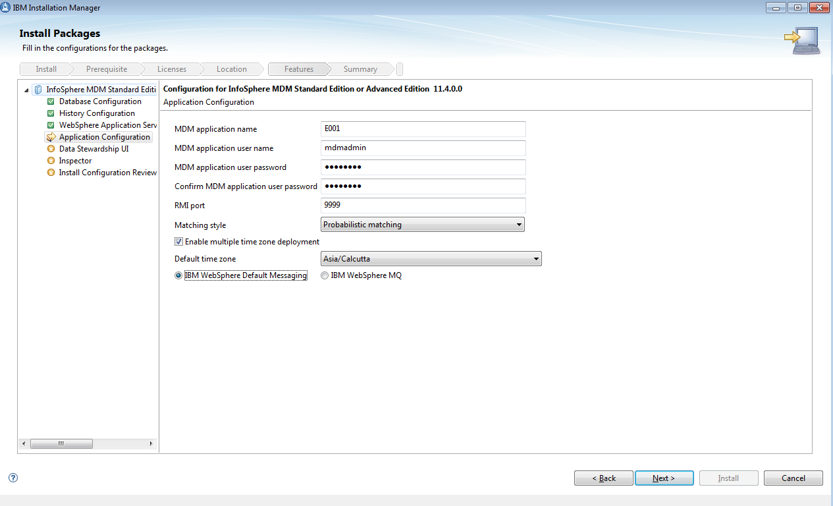The height and width of the screenshot is (506, 833).
Task: Go to the Location wizard step
Action: point(232,69)
